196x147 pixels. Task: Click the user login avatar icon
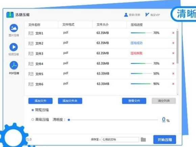tap(126, 15)
